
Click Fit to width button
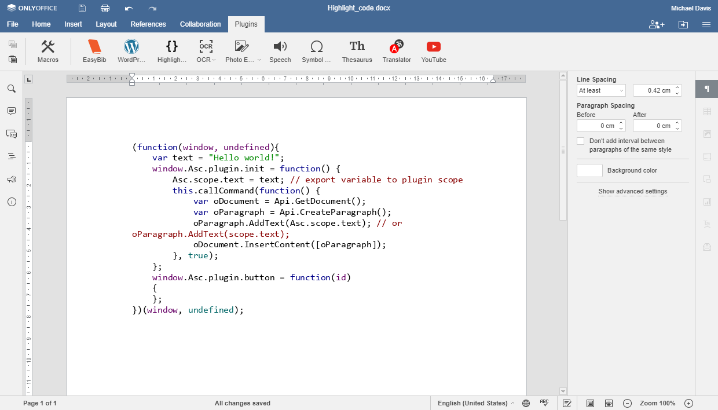(x=609, y=403)
